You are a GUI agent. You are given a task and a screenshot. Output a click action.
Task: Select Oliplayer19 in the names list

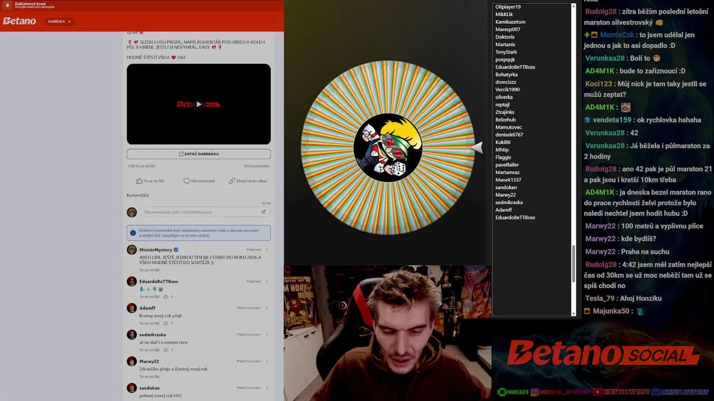508,7
